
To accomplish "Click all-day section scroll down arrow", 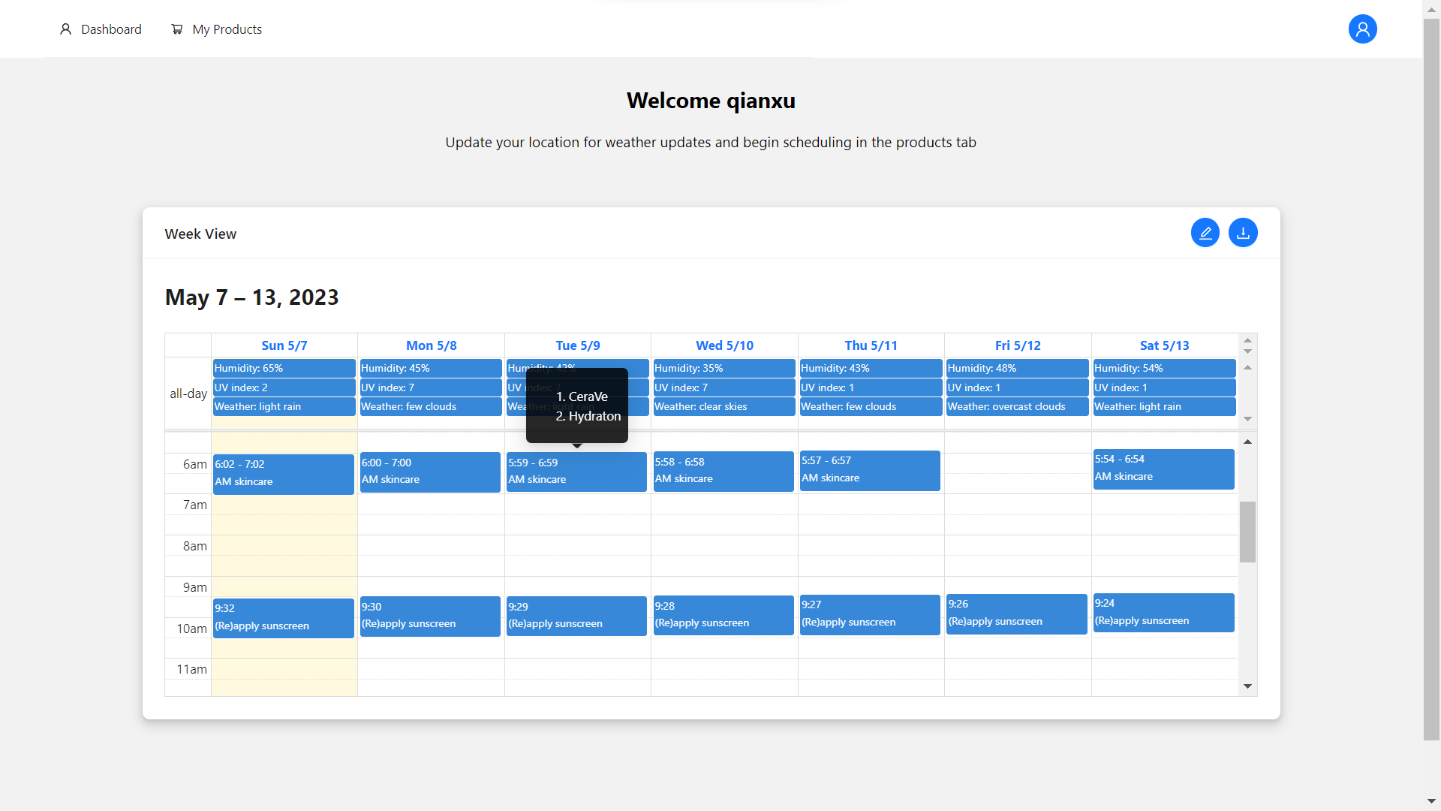I will (1247, 419).
